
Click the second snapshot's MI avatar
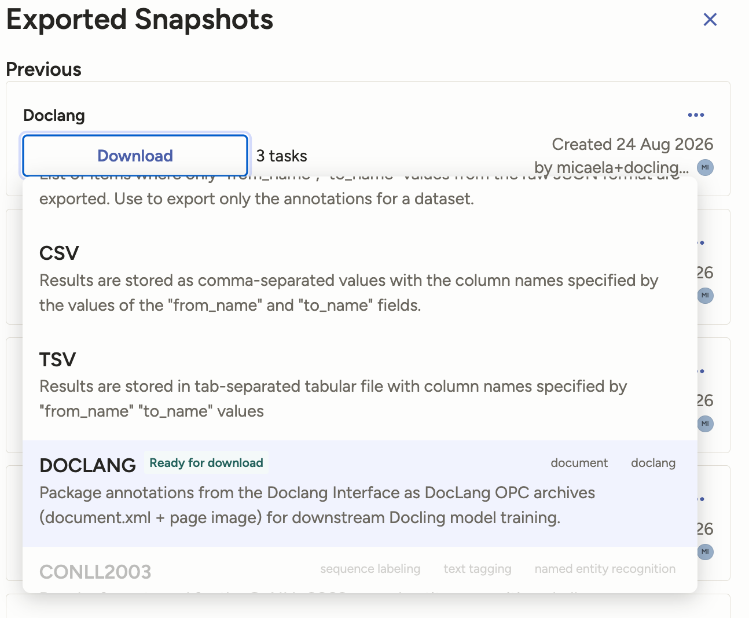[705, 296]
